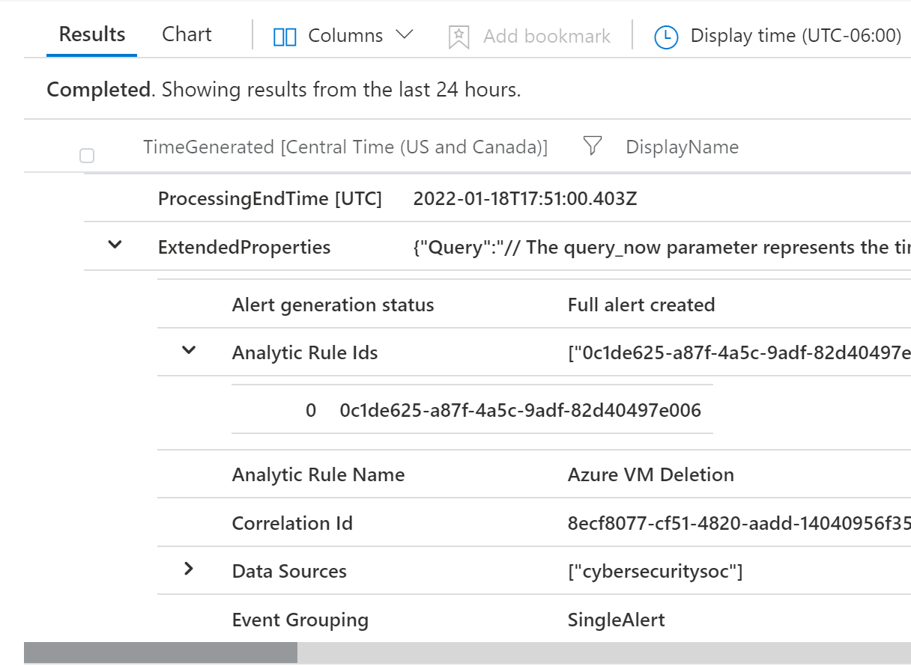911x666 pixels.
Task: Open the Columns dropdown arrow
Action: click(x=405, y=35)
